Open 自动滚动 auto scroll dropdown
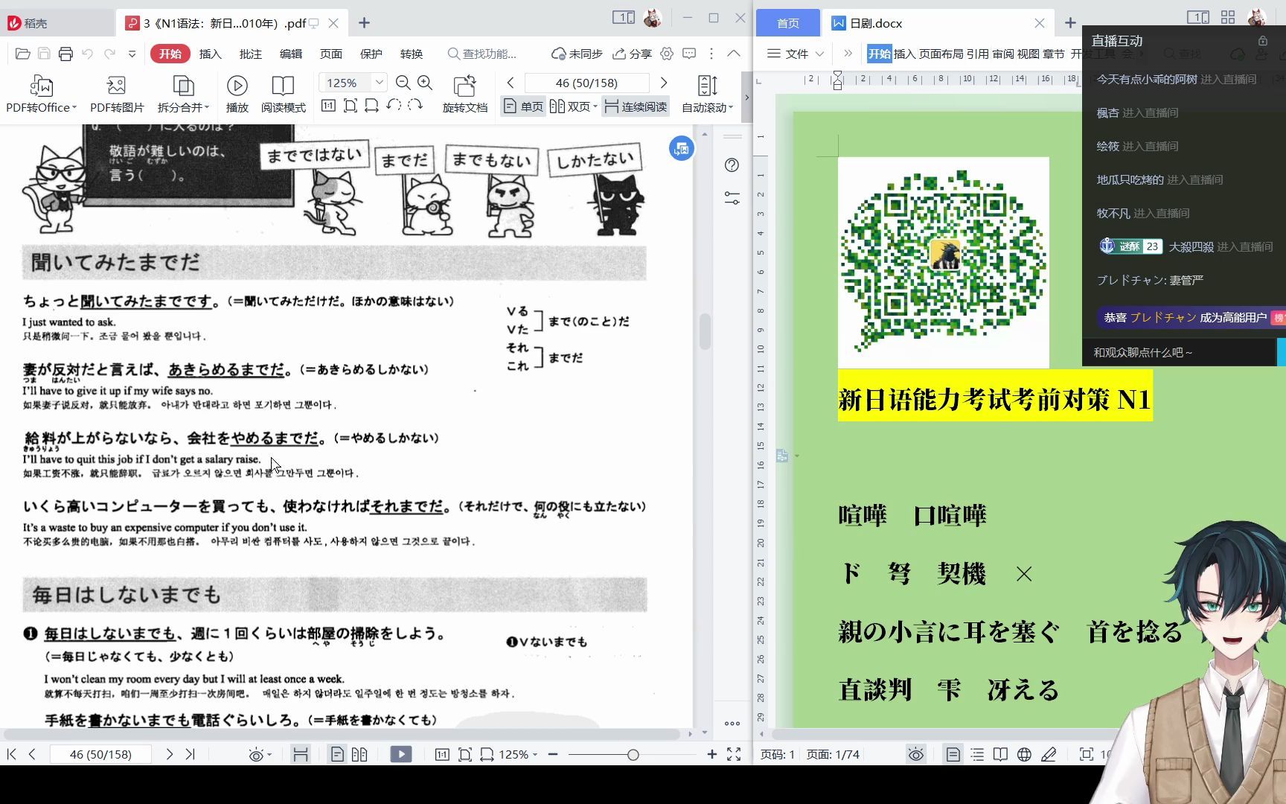The width and height of the screenshot is (1286, 804). (708, 95)
